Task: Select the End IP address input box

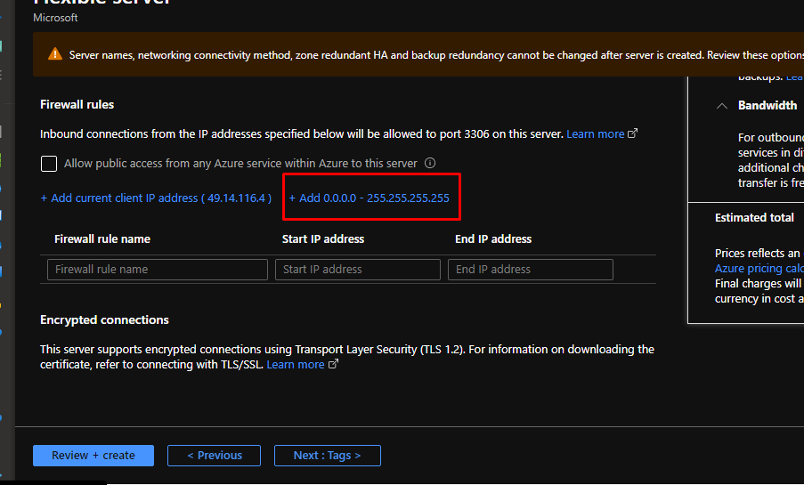Action: tap(531, 270)
